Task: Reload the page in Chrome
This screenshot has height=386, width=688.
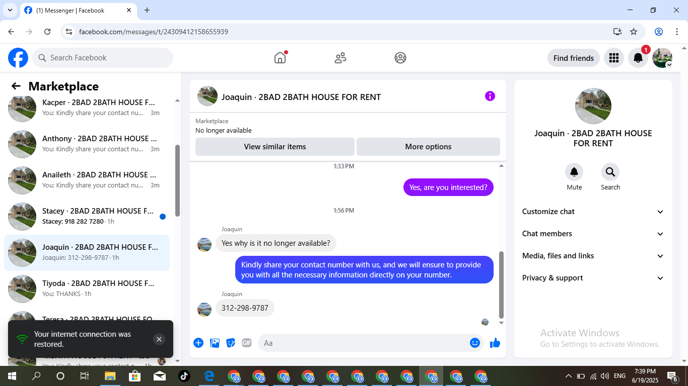Action: [47, 32]
